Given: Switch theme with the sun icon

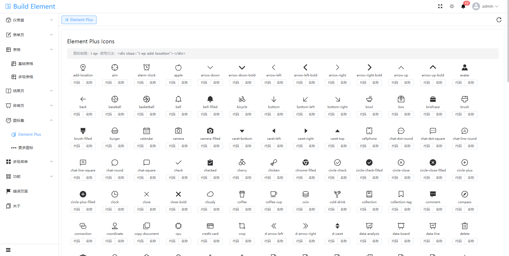Looking at the screenshot, I should point(452,6).
